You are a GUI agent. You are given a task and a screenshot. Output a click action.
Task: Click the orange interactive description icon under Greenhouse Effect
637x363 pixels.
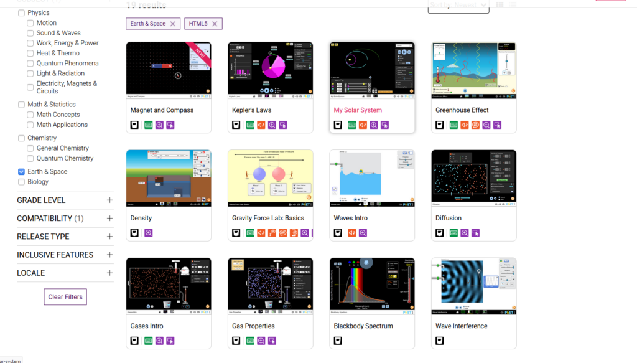[475, 125]
